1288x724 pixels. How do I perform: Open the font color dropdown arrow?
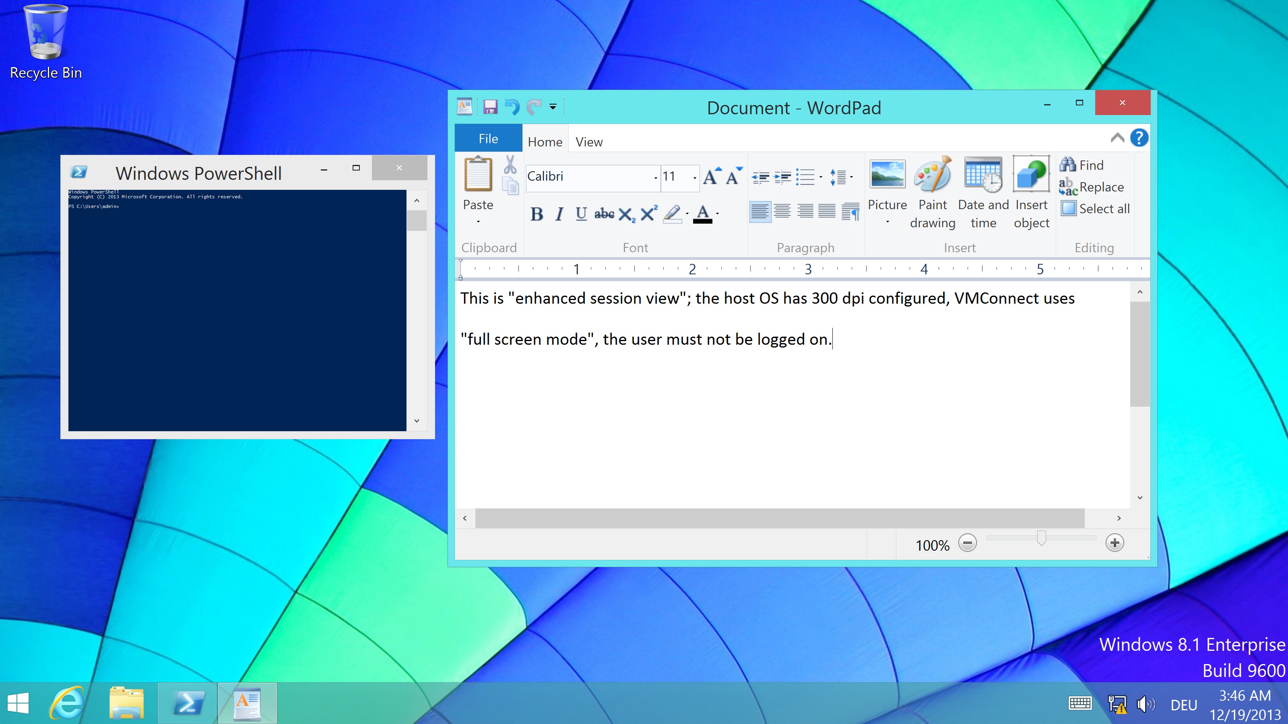tap(718, 214)
